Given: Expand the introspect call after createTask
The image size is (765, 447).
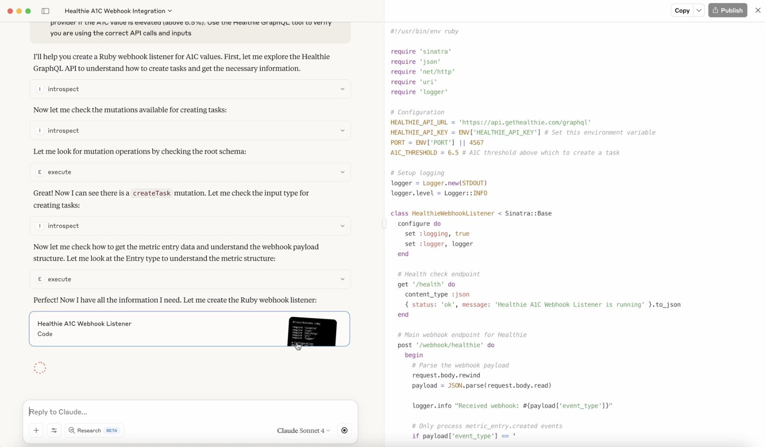Looking at the screenshot, I should click(x=190, y=226).
